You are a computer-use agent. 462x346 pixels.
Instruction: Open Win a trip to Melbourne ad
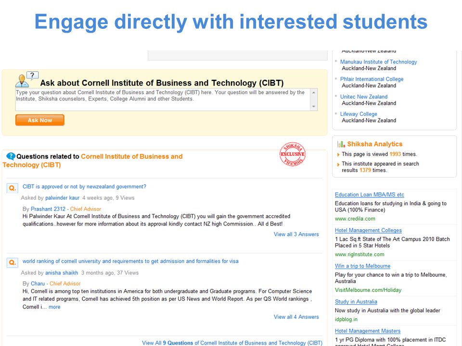tap(362, 266)
